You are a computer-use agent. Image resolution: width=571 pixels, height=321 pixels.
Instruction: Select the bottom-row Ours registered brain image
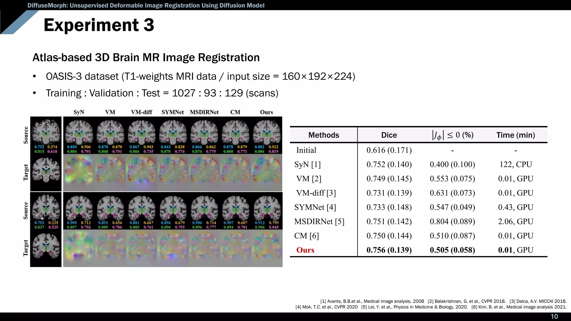point(267,208)
